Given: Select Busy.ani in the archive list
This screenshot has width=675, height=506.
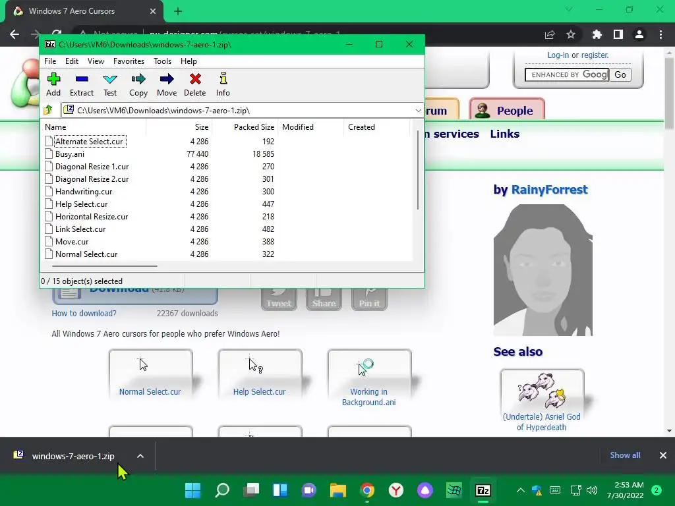Looking at the screenshot, I should pos(70,154).
